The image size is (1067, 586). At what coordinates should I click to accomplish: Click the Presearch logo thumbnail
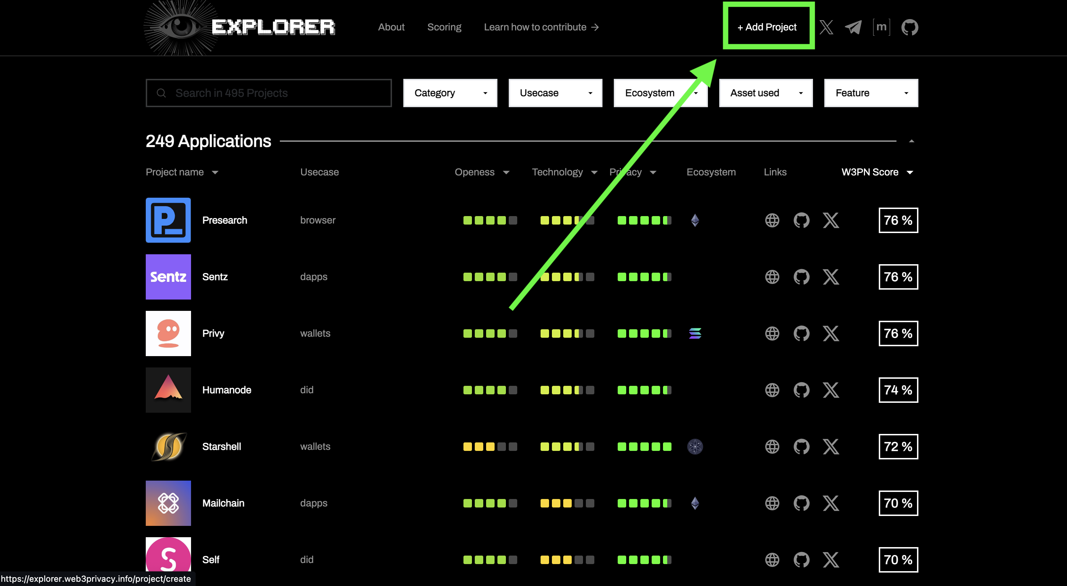(x=168, y=220)
